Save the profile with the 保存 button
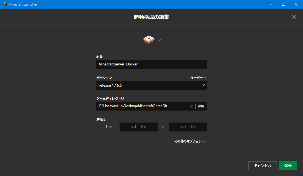This screenshot has height=176, width=303. click(x=288, y=166)
